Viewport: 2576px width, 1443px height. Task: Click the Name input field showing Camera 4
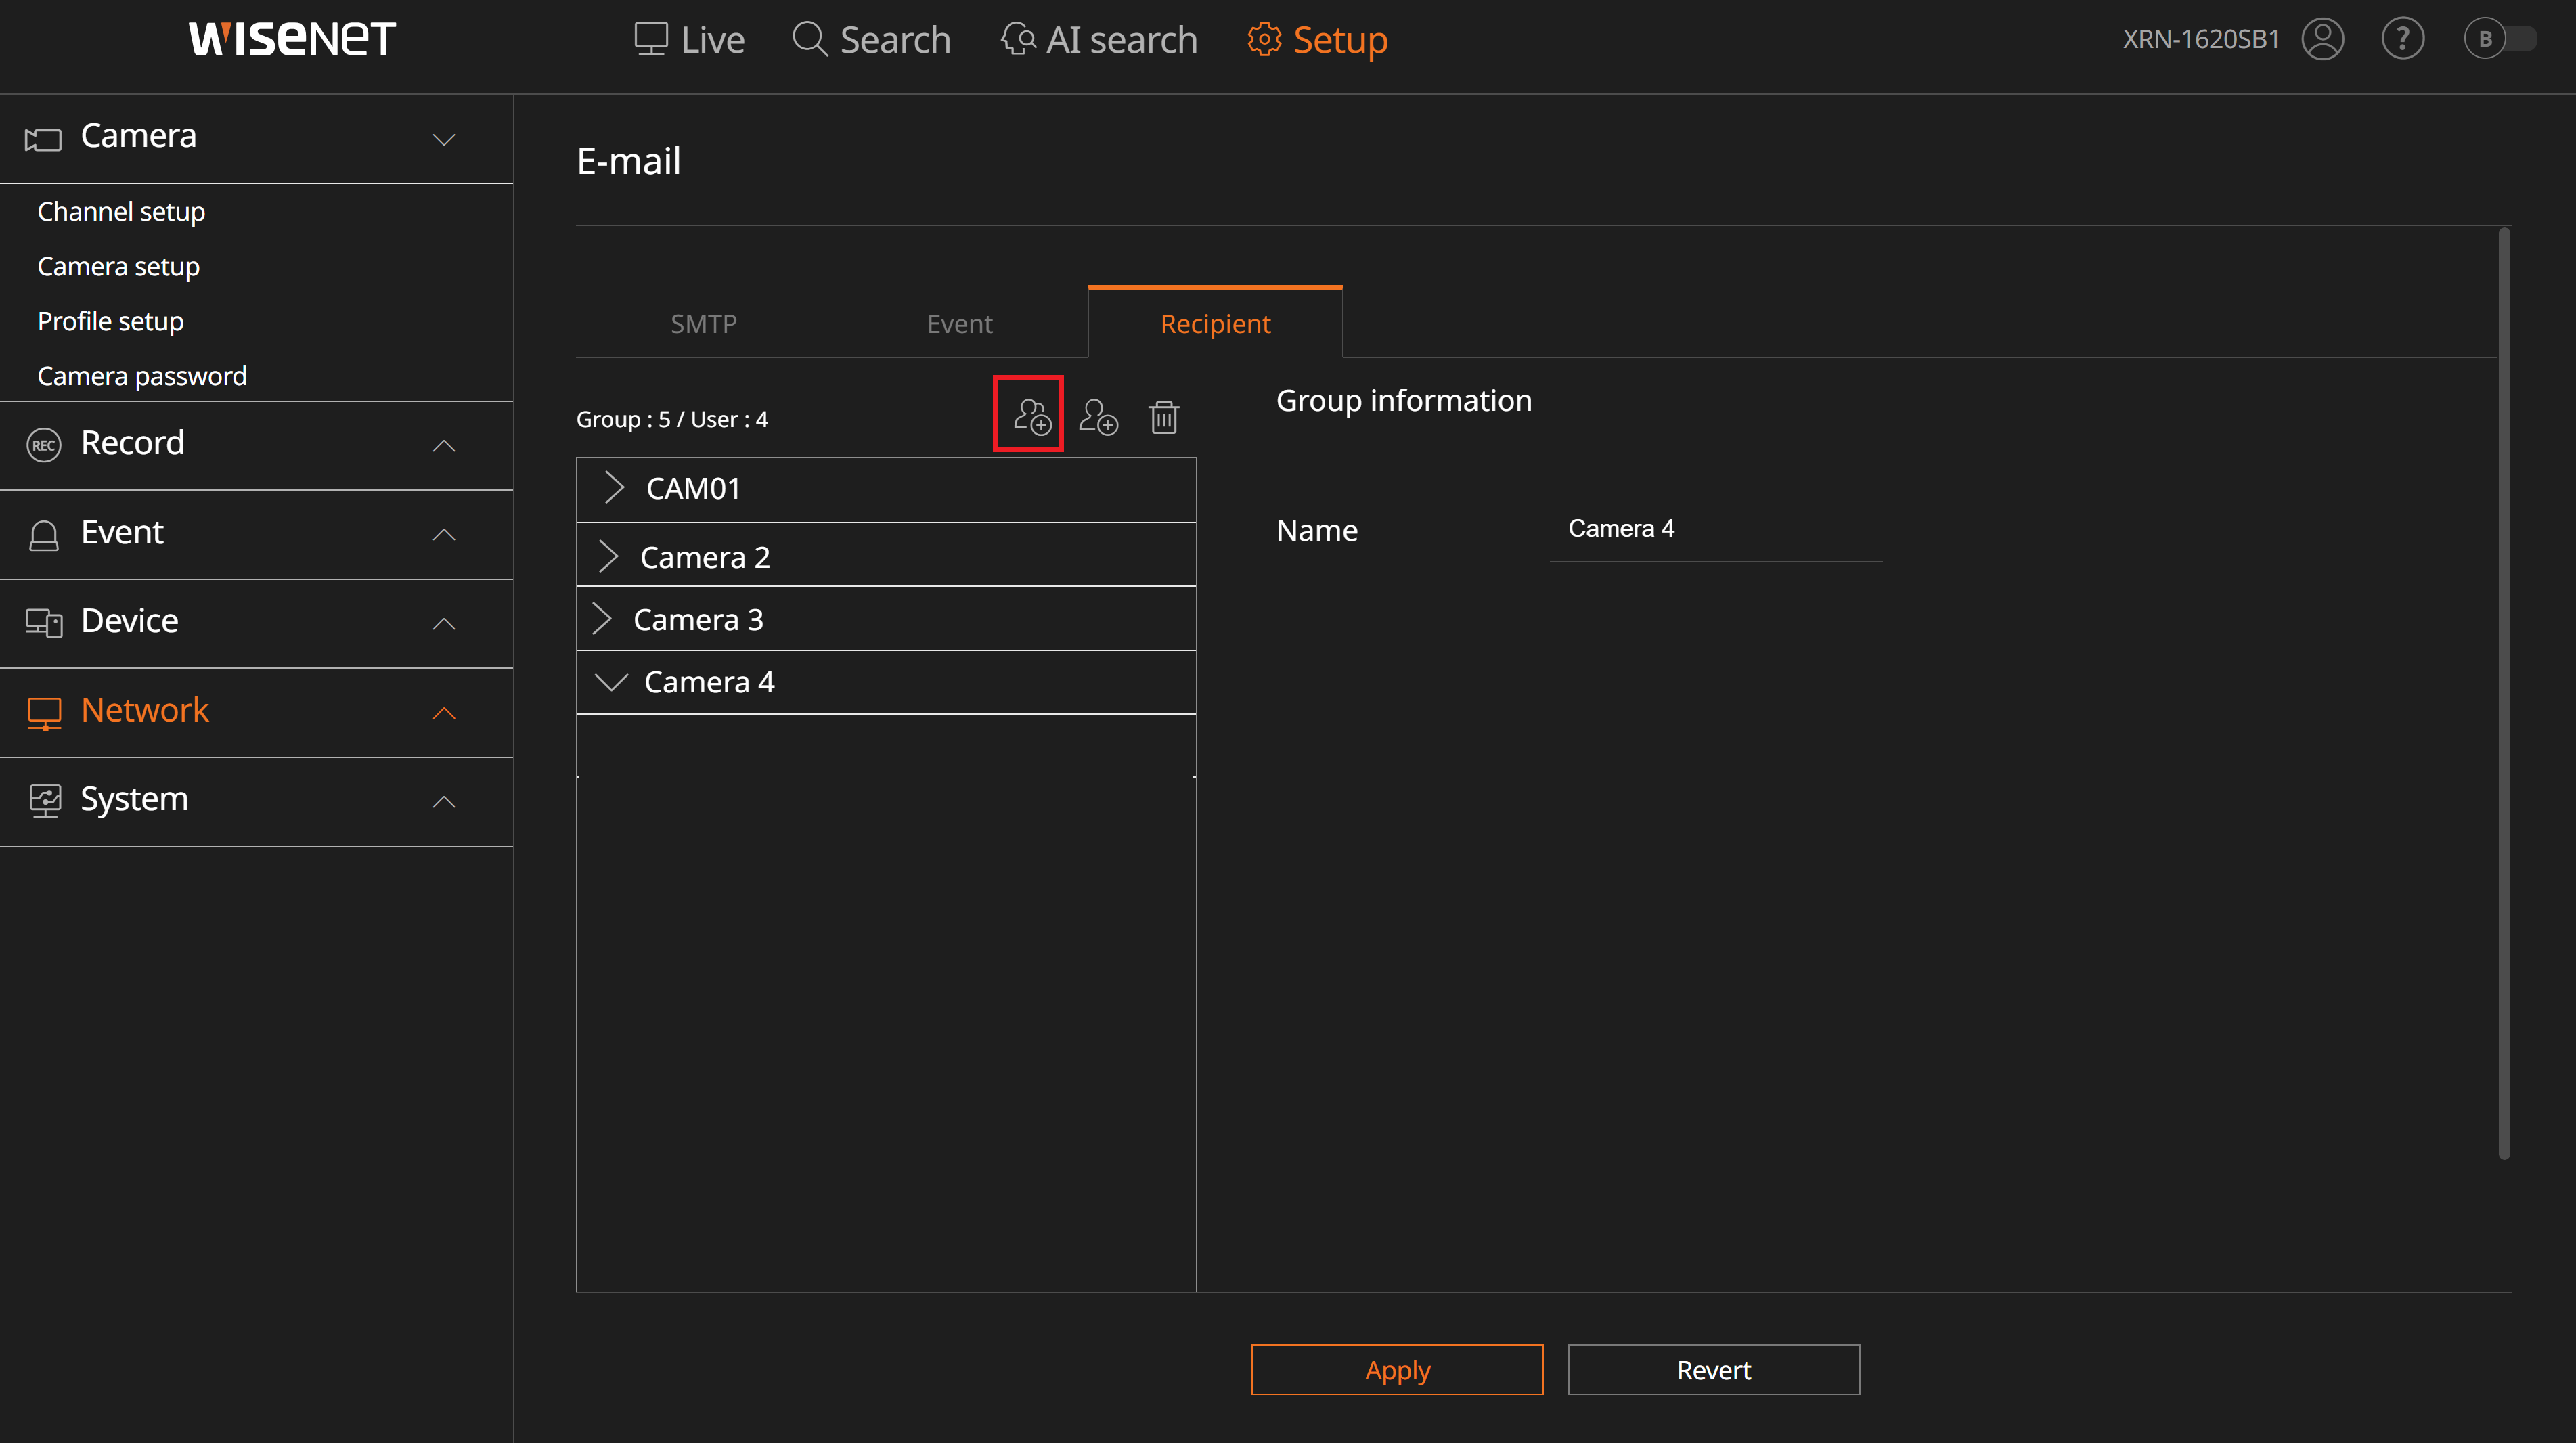click(1715, 529)
